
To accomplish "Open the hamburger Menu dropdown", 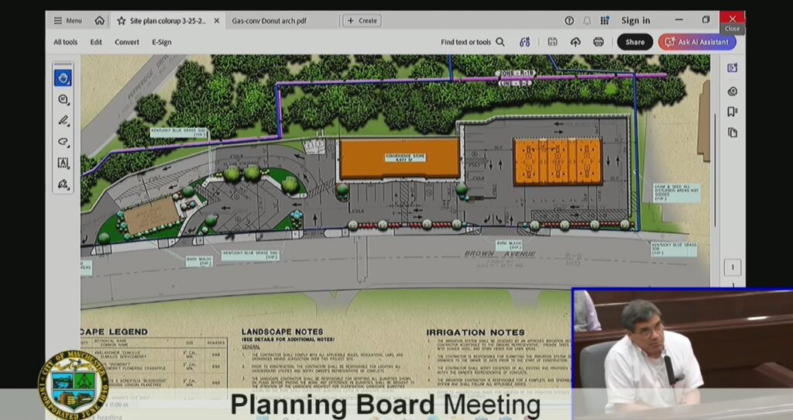I will click(x=67, y=21).
